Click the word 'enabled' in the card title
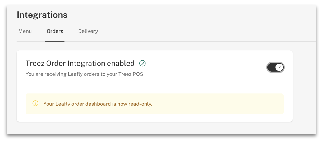Screen dimensions: 323x143 121,64
